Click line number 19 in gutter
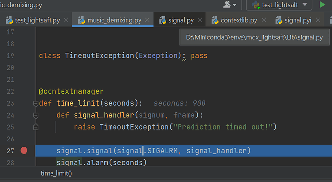 (x=11, y=56)
